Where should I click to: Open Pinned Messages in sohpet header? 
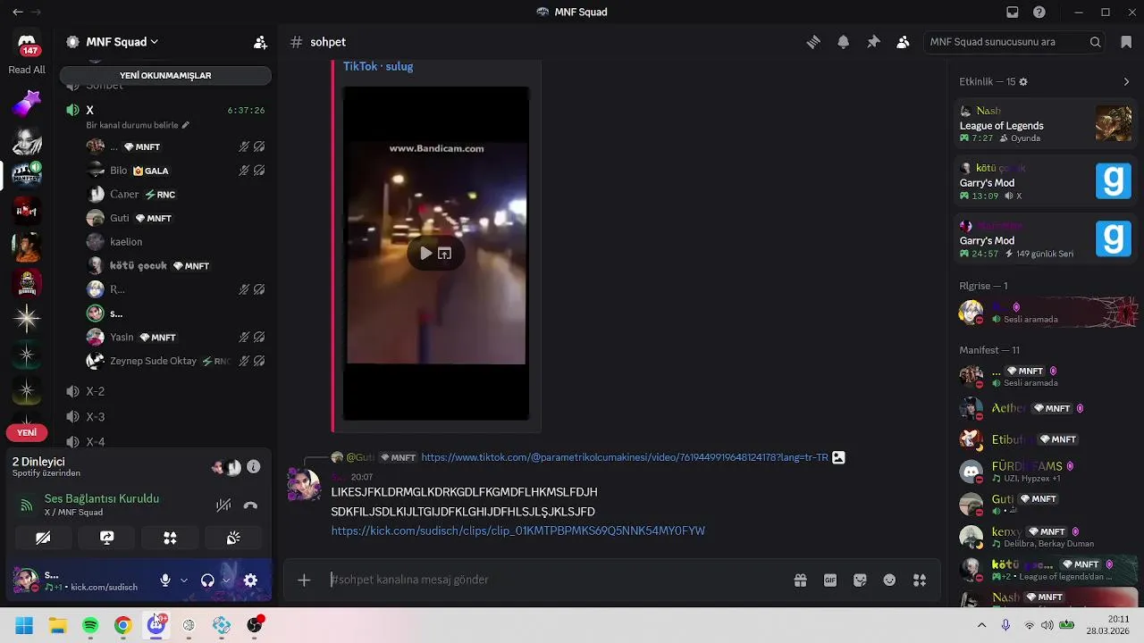coord(873,42)
